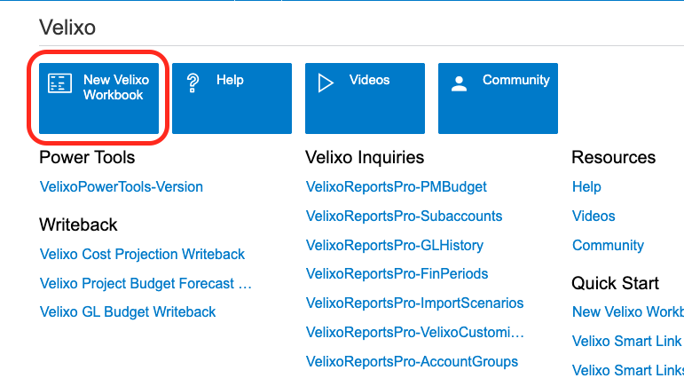Open VelixoReportsPro-AccountGroups inquiry

[412, 361]
